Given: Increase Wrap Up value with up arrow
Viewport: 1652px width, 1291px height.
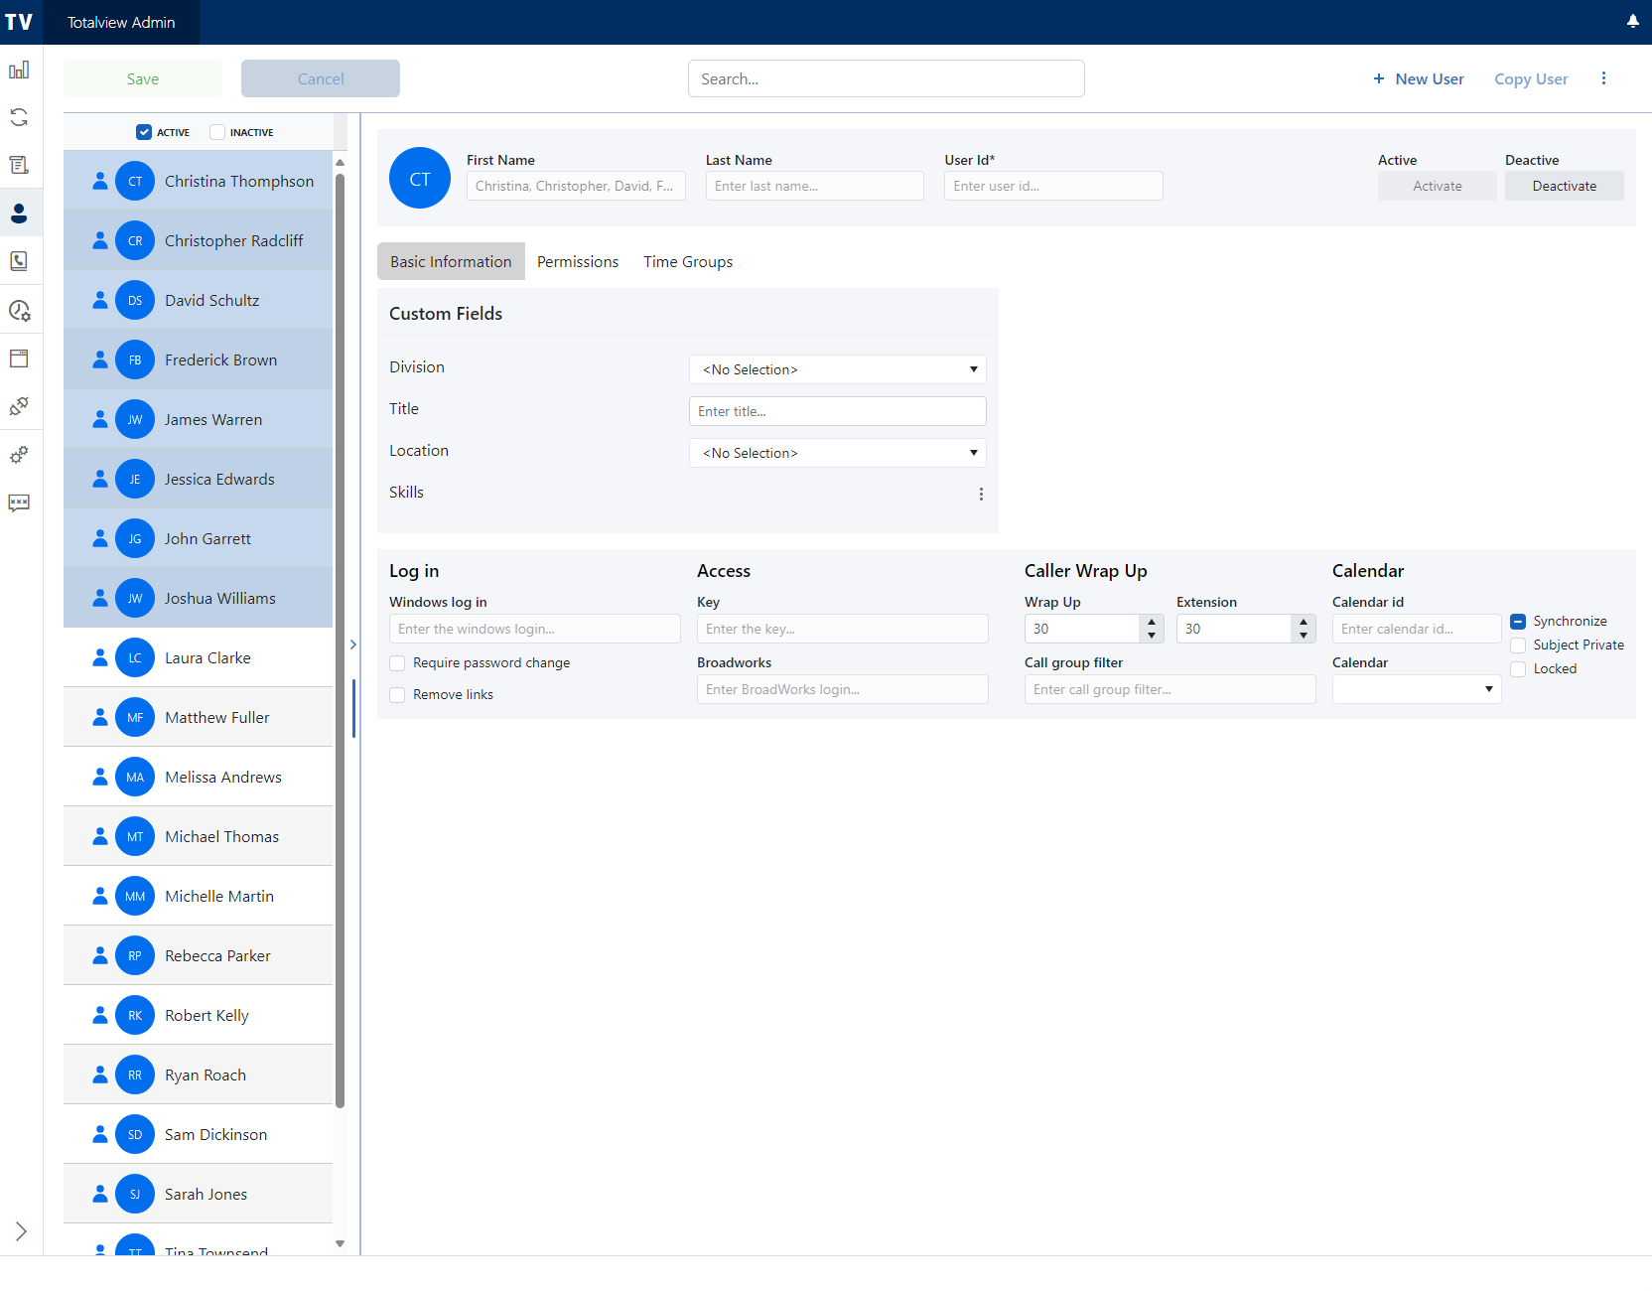Looking at the screenshot, I should coord(1152,622).
